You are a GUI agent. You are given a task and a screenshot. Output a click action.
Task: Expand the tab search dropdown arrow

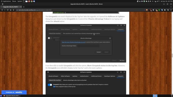pos(171,7)
